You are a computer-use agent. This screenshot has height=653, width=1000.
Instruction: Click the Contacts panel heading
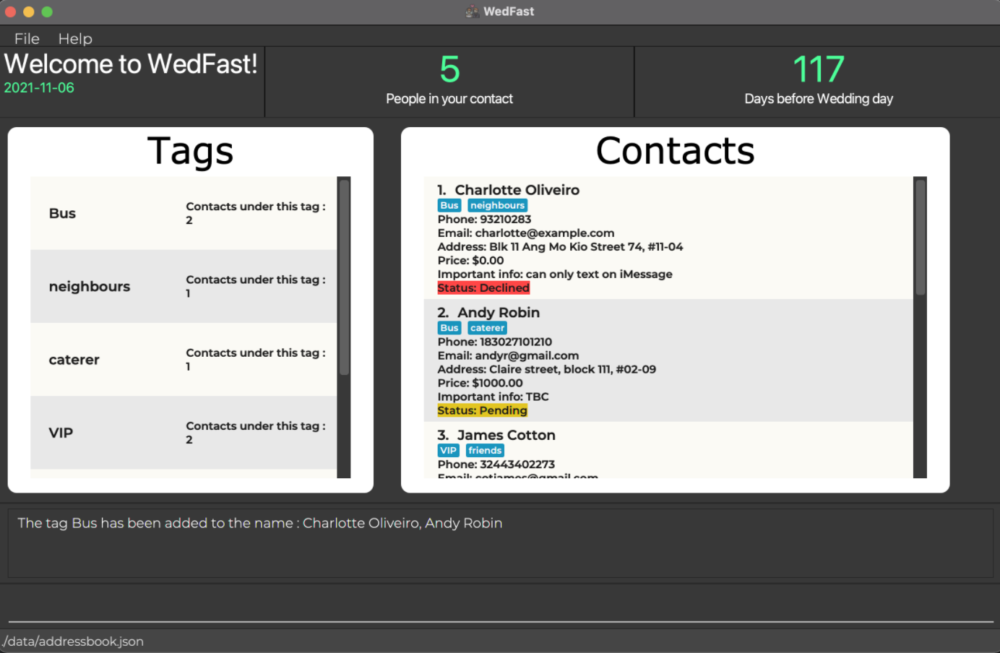coord(675,151)
